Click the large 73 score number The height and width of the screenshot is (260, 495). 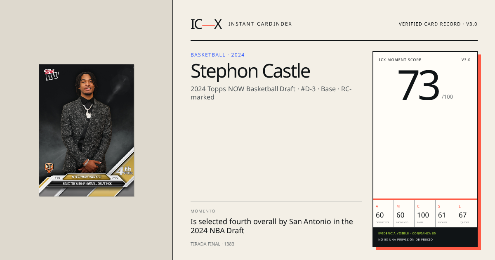point(418,86)
